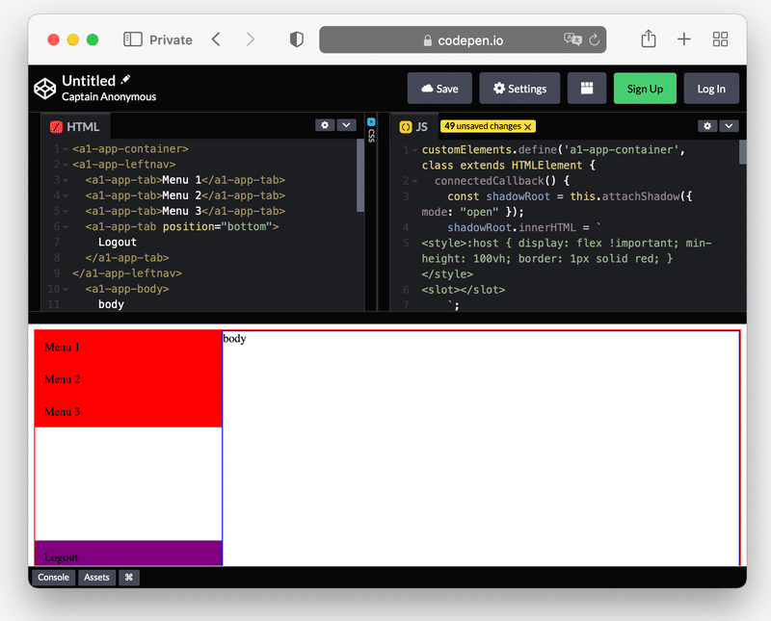Click the HTML editor vertical scrollbar

[360, 175]
